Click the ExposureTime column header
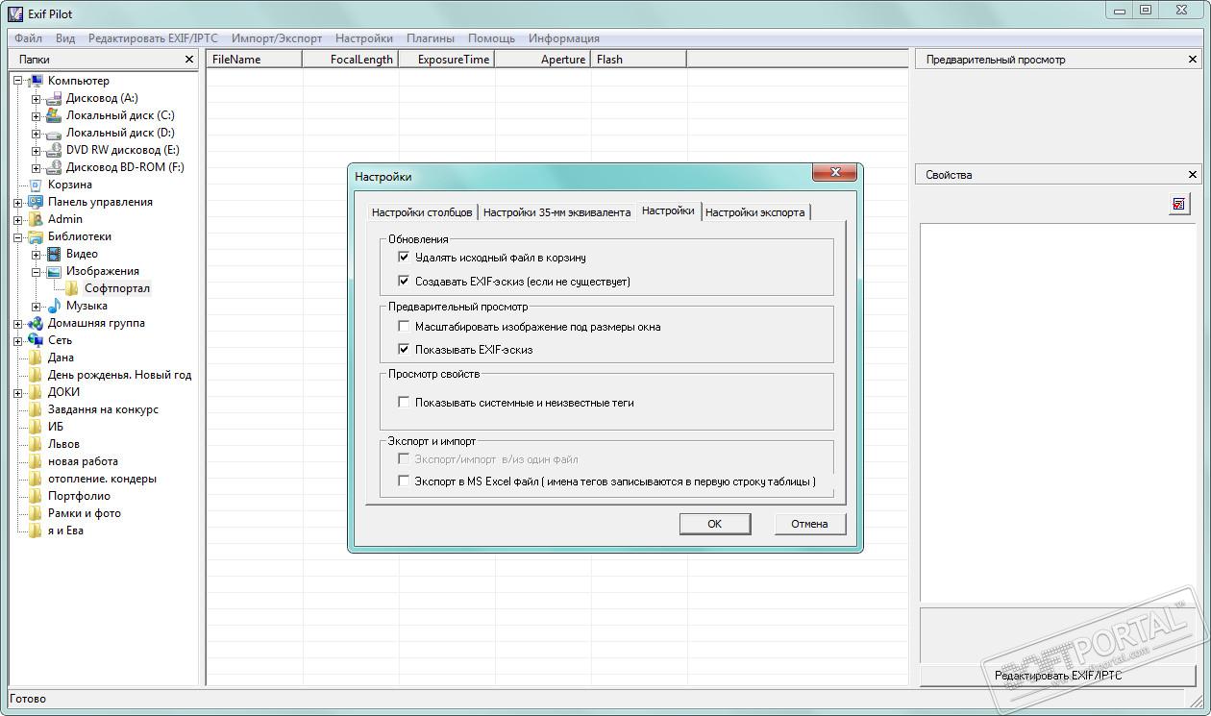The image size is (1211, 716). pyautogui.click(x=447, y=59)
